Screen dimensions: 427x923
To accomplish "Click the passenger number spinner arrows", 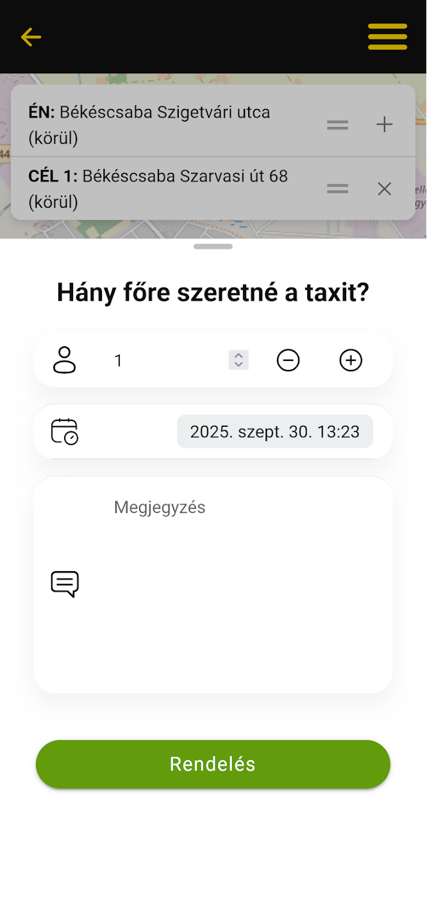I will click(239, 360).
